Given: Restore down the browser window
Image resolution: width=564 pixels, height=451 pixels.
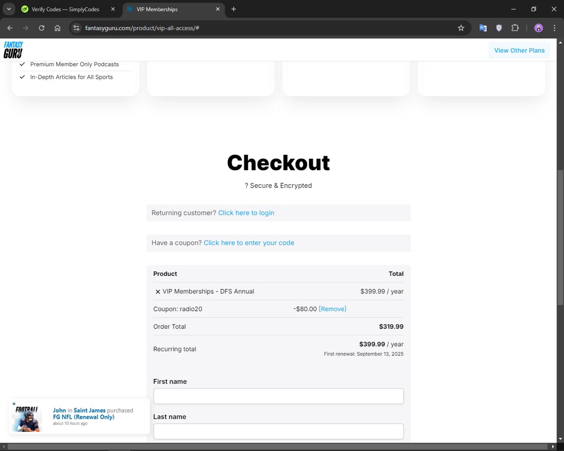Looking at the screenshot, I should click(534, 9).
